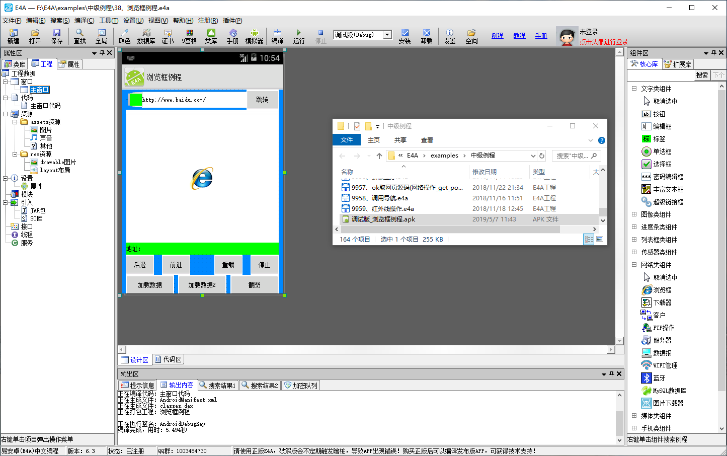727x456 pixels.
Task: Click the 编译 compile icon
Action: 277,36
